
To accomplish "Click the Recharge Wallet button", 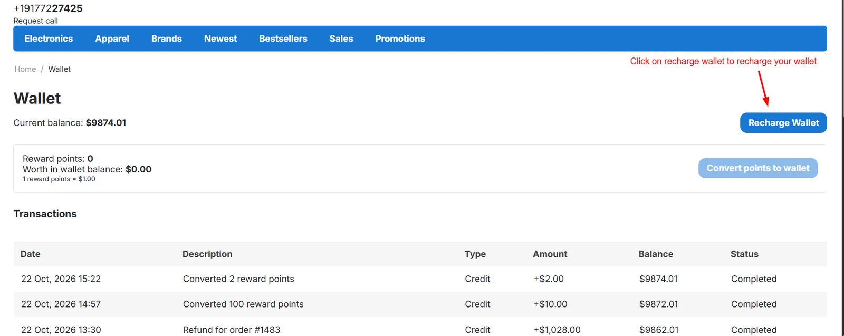I will click(783, 123).
